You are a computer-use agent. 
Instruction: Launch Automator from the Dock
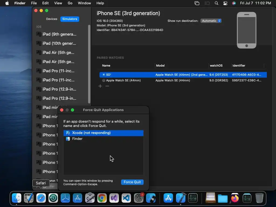pos(90,198)
